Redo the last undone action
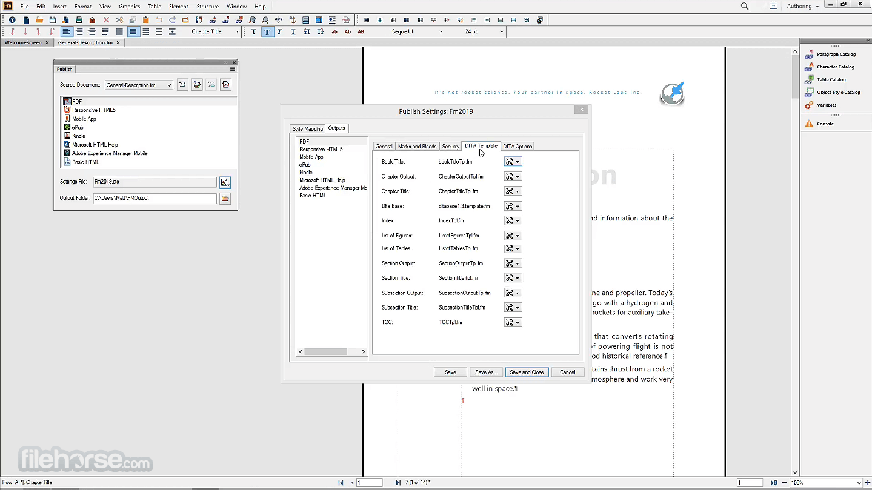 pos(172,20)
